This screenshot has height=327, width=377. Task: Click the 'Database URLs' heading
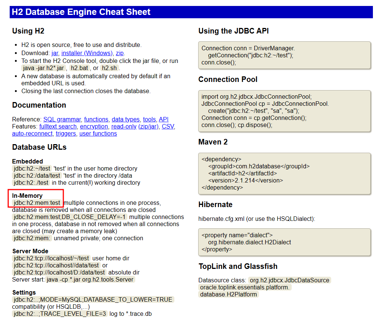(39, 147)
